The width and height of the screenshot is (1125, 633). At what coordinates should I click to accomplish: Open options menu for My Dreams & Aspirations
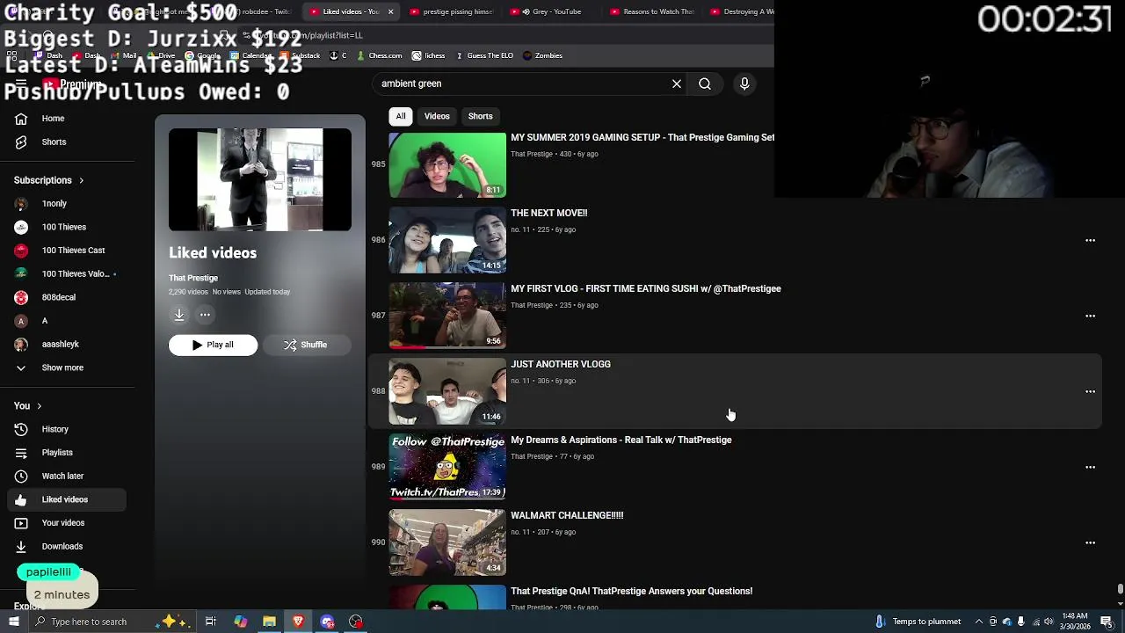tap(1090, 467)
